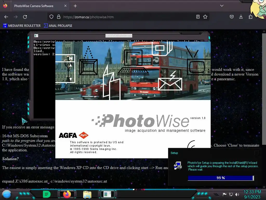
Task: Open the taskbar clock showing 12:33 PM
Action: 252,194
